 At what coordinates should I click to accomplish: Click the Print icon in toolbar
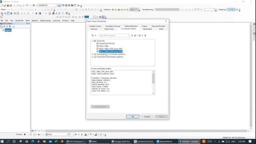click(11, 6)
